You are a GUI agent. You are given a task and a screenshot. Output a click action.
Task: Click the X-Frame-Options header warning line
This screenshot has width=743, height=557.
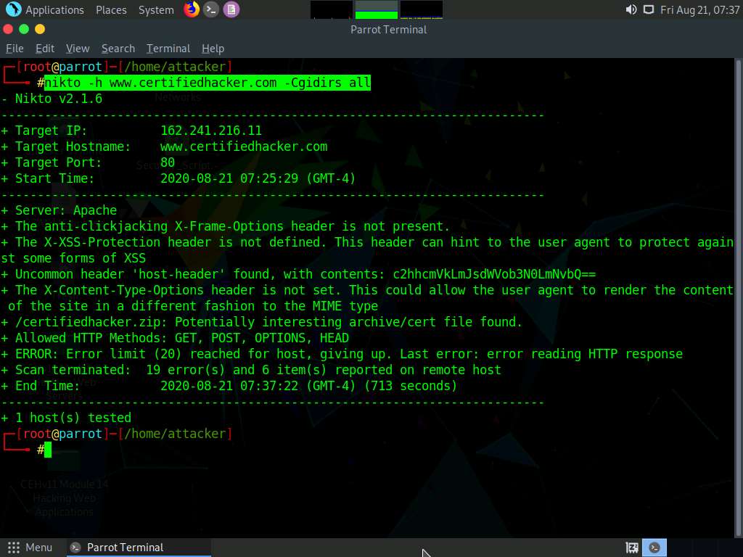point(225,226)
